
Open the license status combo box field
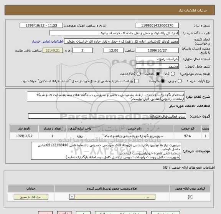click(112, 197)
